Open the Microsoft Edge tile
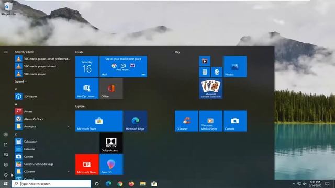 [135, 121]
